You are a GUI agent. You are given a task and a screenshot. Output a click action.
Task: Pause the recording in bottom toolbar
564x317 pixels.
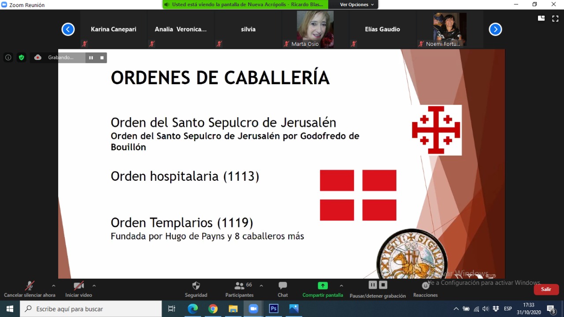coord(373,285)
